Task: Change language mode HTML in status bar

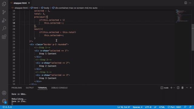Action: [x=162, y=107]
